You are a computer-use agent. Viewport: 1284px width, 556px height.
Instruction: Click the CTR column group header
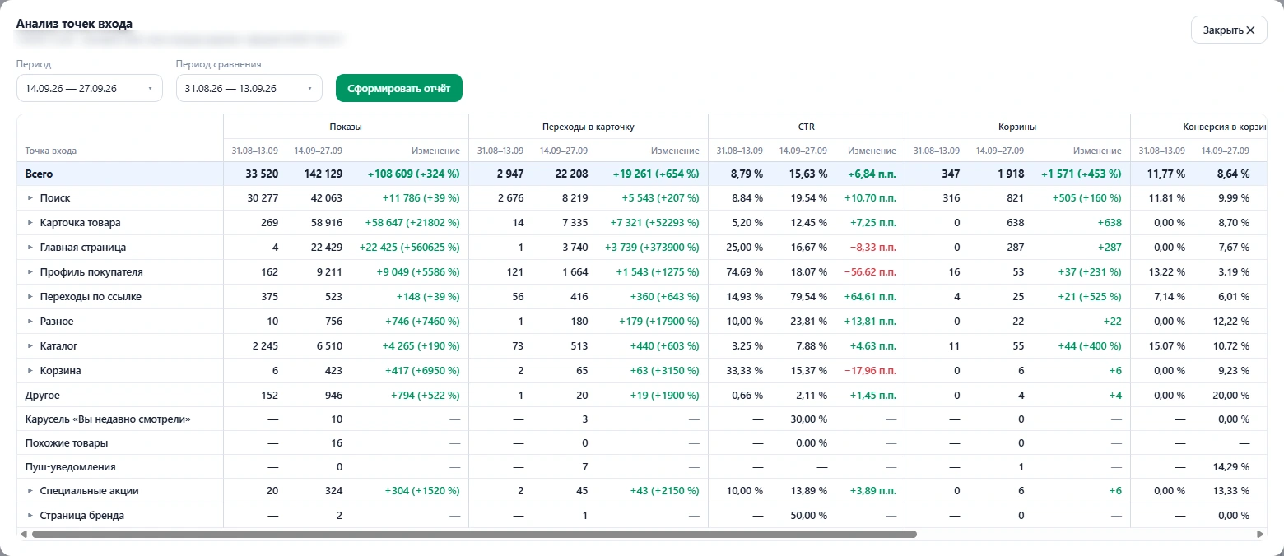807,127
